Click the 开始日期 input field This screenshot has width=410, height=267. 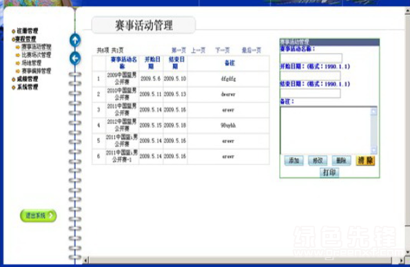[x=310, y=76]
